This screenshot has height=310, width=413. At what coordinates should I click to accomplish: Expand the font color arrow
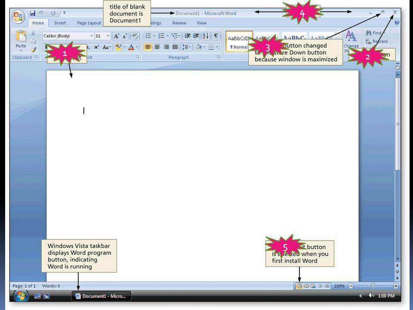click(x=137, y=47)
